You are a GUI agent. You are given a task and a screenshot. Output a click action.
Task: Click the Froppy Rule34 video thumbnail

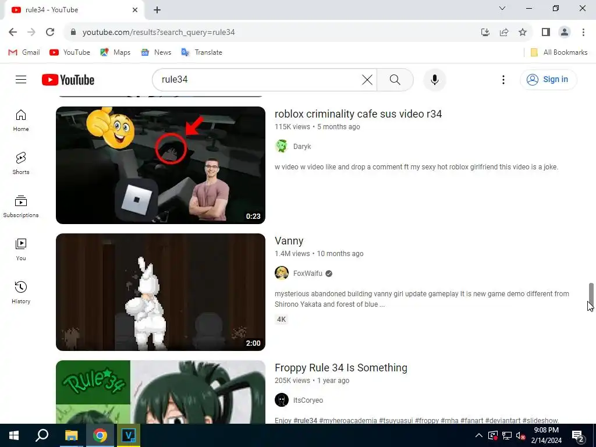click(x=161, y=392)
